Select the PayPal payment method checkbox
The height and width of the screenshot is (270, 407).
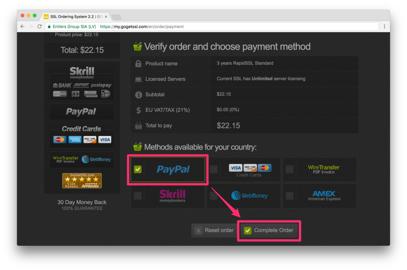point(138,169)
